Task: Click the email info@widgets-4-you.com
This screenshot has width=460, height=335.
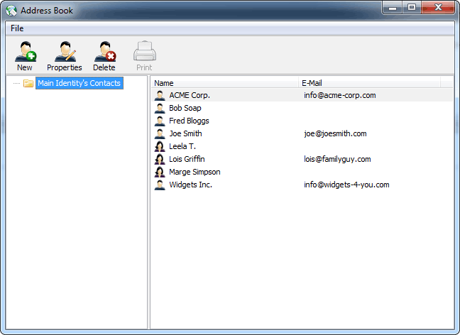Action: (346, 185)
